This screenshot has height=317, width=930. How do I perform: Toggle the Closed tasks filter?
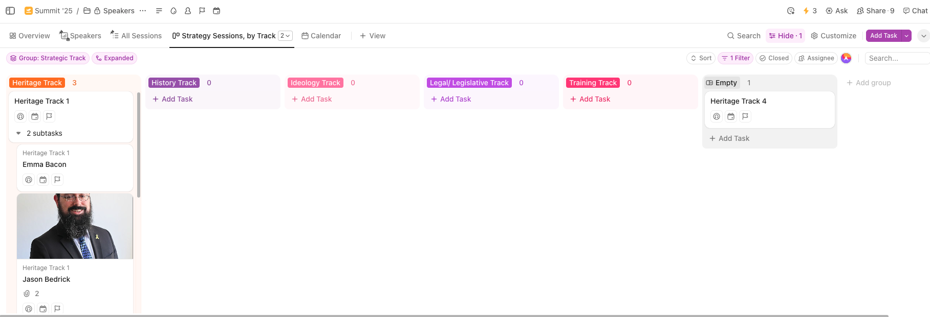774,58
